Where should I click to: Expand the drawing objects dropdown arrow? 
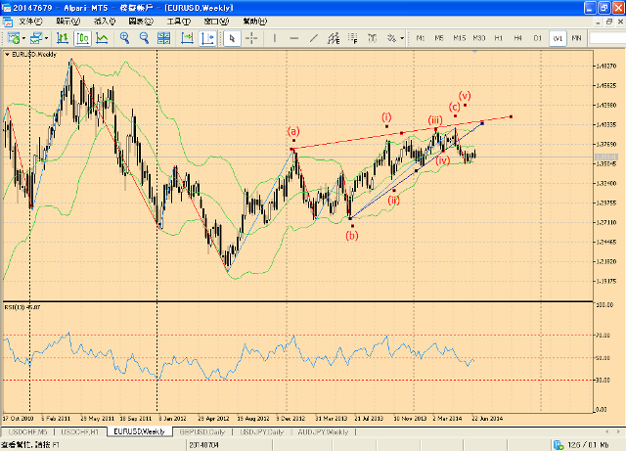[x=402, y=38]
